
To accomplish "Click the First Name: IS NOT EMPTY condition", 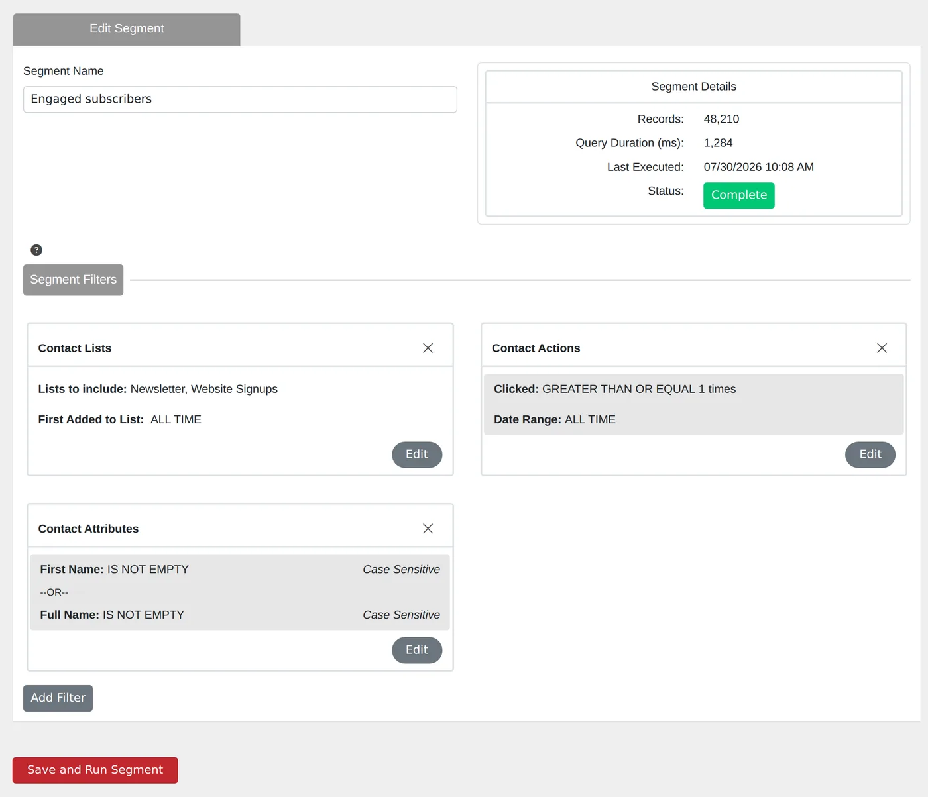I will pyautogui.click(x=114, y=569).
